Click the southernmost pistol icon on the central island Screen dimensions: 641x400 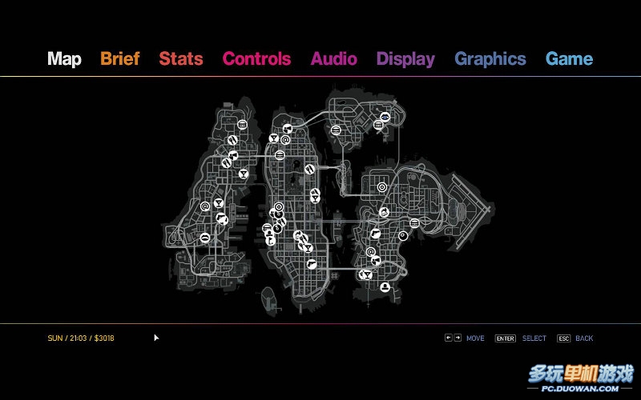tap(311, 263)
